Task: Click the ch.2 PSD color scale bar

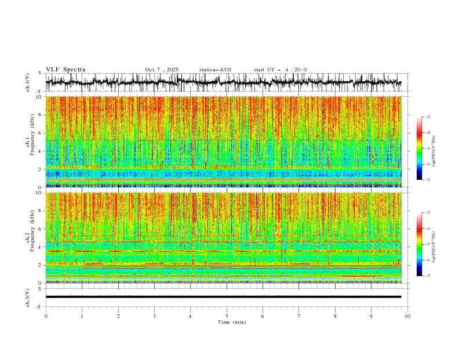Action: pos(419,244)
